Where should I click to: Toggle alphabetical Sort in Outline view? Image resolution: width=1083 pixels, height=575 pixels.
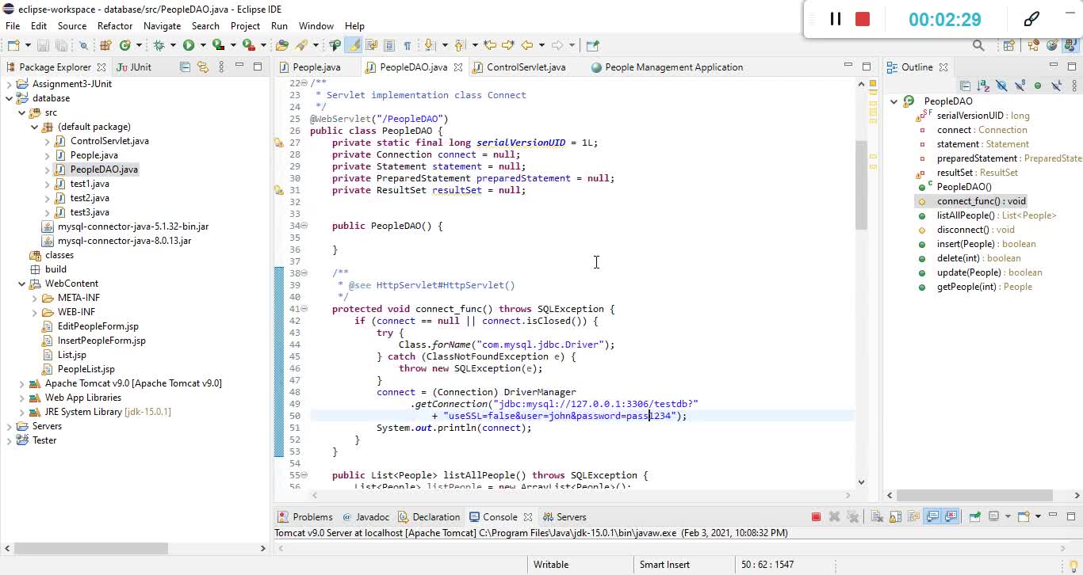pos(983,86)
